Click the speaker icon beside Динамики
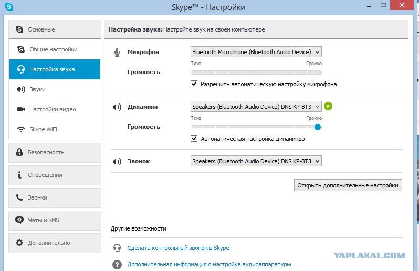Viewport: 419px width, 271px height. click(x=117, y=107)
